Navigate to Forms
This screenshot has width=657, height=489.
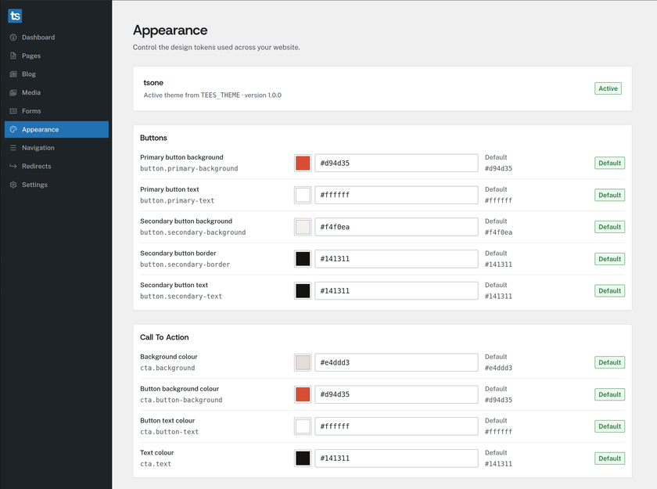(x=56, y=111)
